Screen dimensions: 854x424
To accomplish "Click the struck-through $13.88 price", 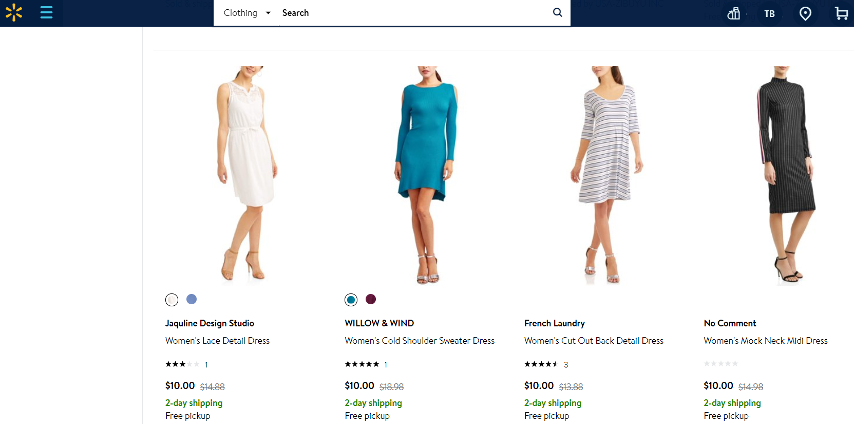I will tap(571, 386).
